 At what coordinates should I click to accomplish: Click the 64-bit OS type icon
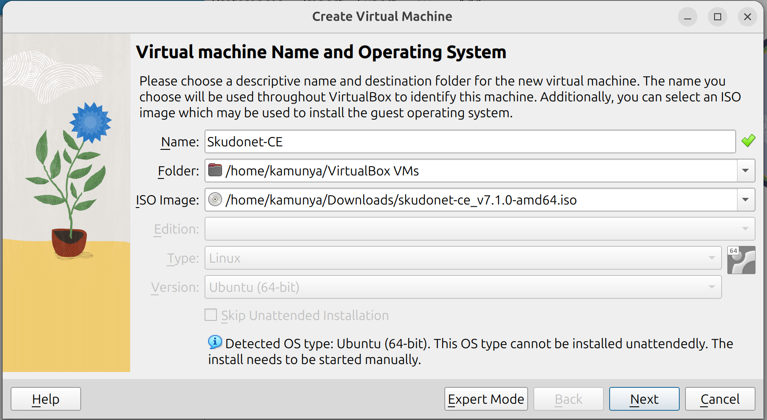(742, 260)
